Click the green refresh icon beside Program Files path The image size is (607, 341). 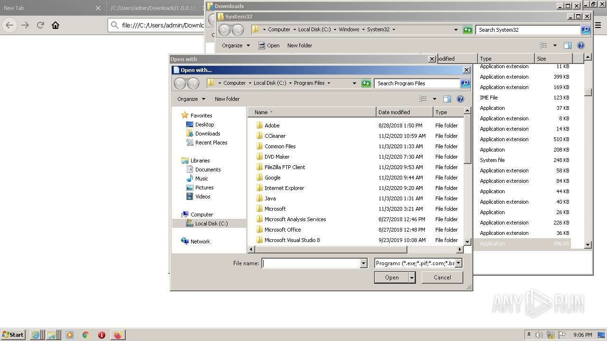[x=366, y=83]
